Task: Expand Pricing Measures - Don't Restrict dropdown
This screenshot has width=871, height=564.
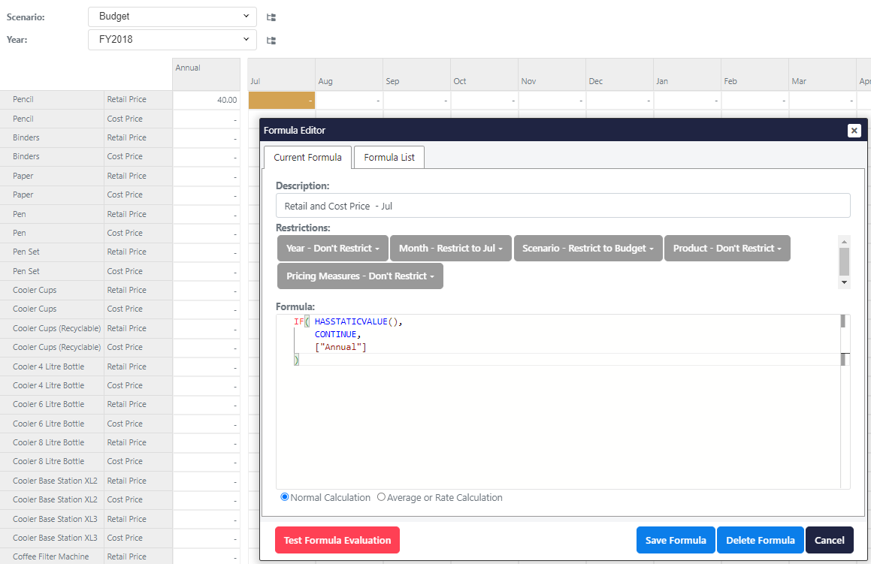Action: click(359, 276)
